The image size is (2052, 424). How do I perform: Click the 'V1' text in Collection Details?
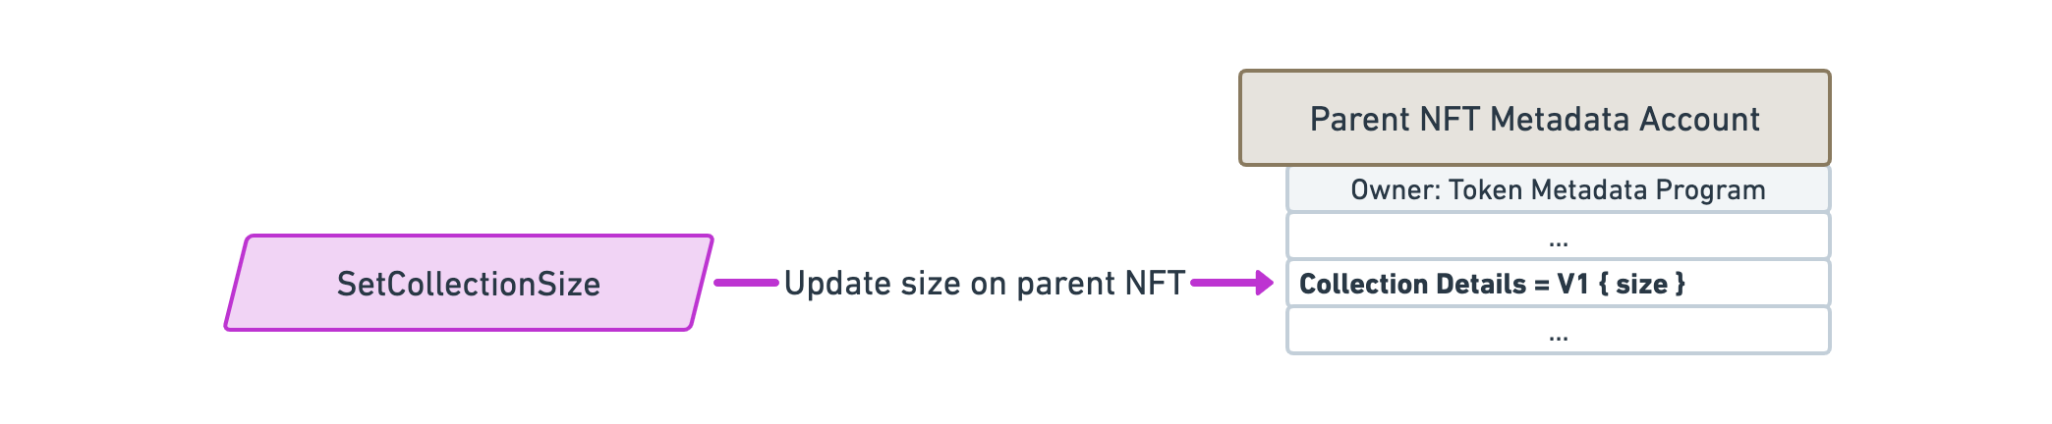click(x=1572, y=284)
